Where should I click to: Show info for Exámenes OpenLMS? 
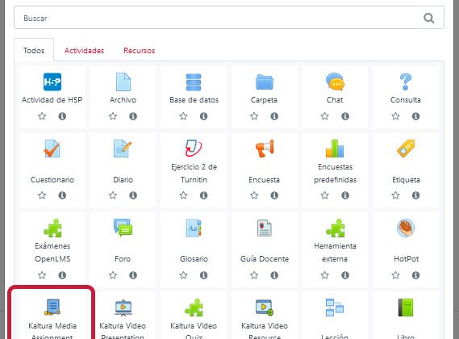(x=62, y=275)
